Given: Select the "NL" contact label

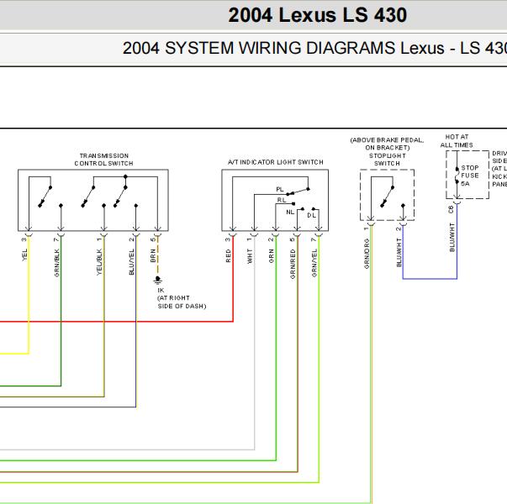Looking at the screenshot, I should (290, 213).
